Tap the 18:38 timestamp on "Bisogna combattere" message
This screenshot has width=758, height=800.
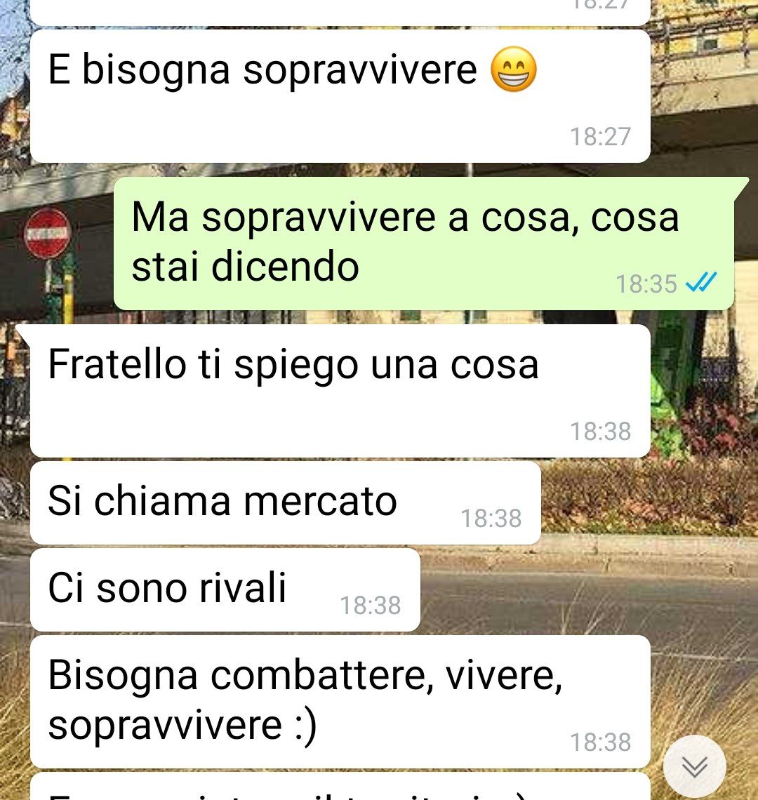pyautogui.click(x=600, y=742)
